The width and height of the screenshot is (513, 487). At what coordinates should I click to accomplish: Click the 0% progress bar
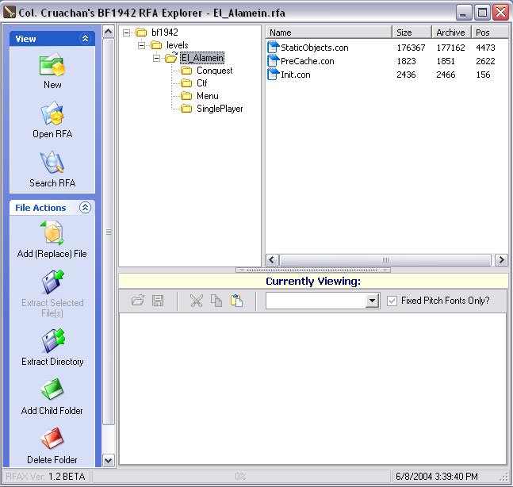pos(241,476)
